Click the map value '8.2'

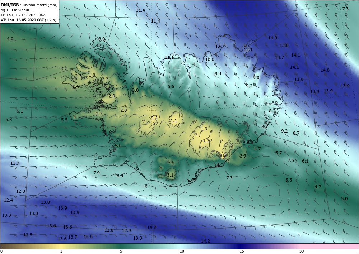[272, 111]
